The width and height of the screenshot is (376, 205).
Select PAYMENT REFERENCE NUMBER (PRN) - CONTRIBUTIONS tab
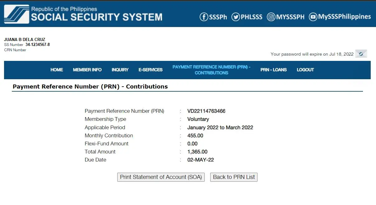(211, 70)
